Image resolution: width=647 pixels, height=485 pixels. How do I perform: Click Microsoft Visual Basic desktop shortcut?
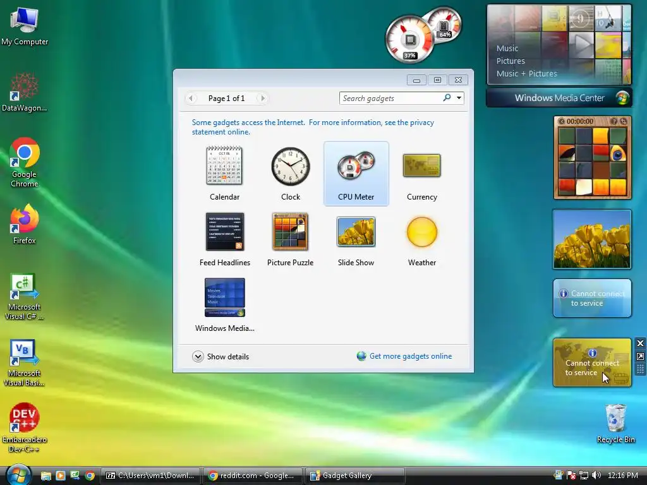[x=25, y=363]
